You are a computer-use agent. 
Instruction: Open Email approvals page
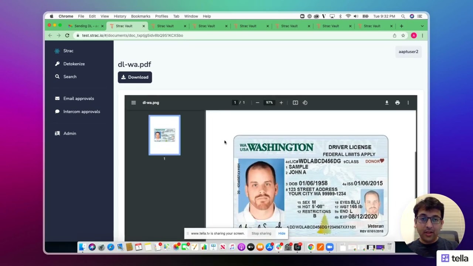(78, 99)
